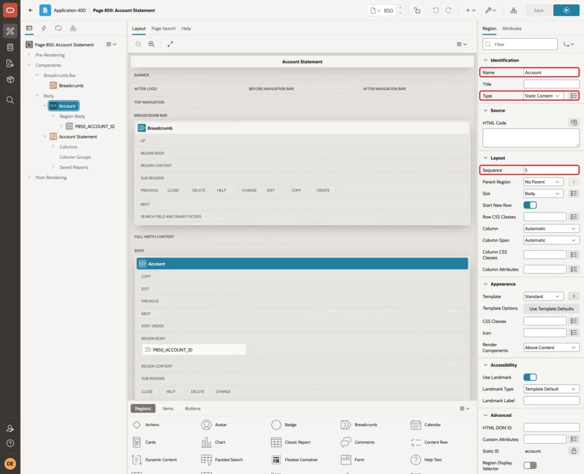Open the Column Span dropdown
584x474 pixels.
551,240
